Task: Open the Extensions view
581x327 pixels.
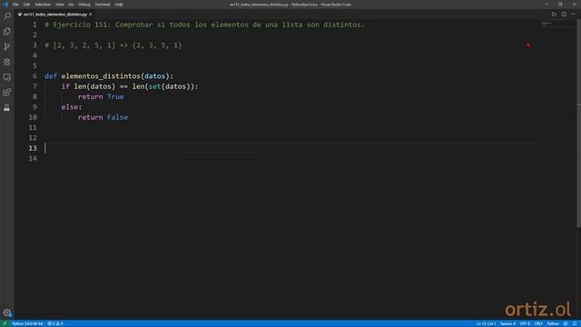Action: click(x=7, y=93)
